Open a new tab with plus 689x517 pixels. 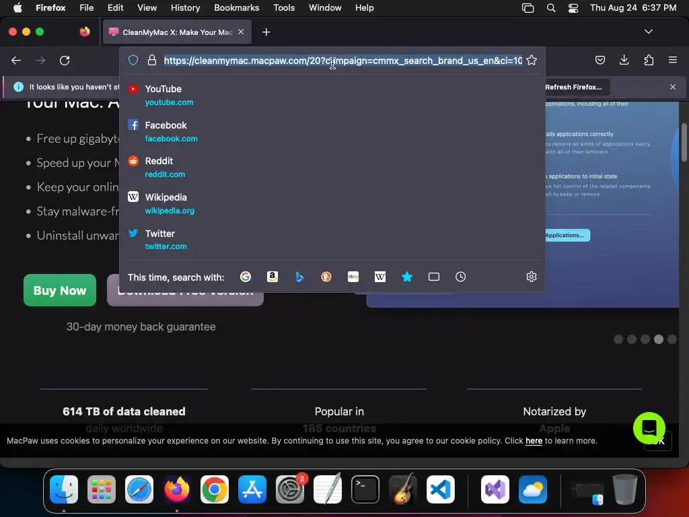coord(266,32)
